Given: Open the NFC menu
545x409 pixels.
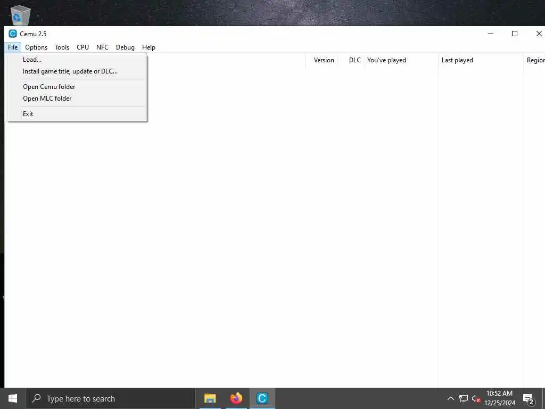Looking at the screenshot, I should (102, 47).
